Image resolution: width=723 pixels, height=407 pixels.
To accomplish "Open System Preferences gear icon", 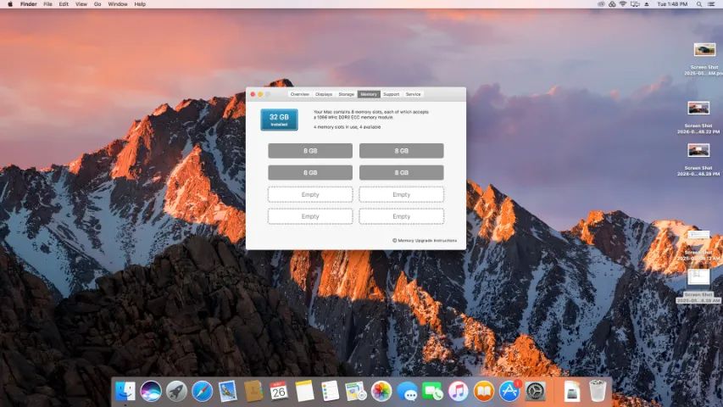I will 536,391.
